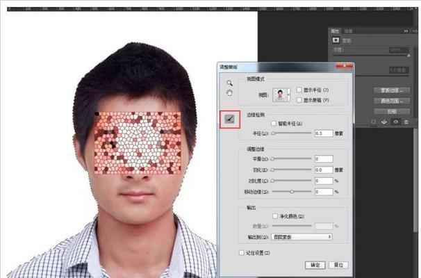421x278 pixels.
Task: Click the 半径 slider handle
Action: click(273, 133)
